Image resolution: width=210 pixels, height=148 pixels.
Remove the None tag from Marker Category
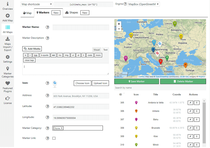tap(62, 128)
